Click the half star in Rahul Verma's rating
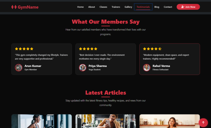 pos(160,49)
